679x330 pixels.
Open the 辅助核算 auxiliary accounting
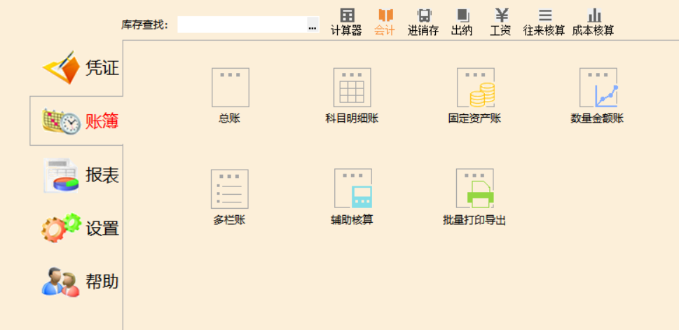tap(352, 198)
